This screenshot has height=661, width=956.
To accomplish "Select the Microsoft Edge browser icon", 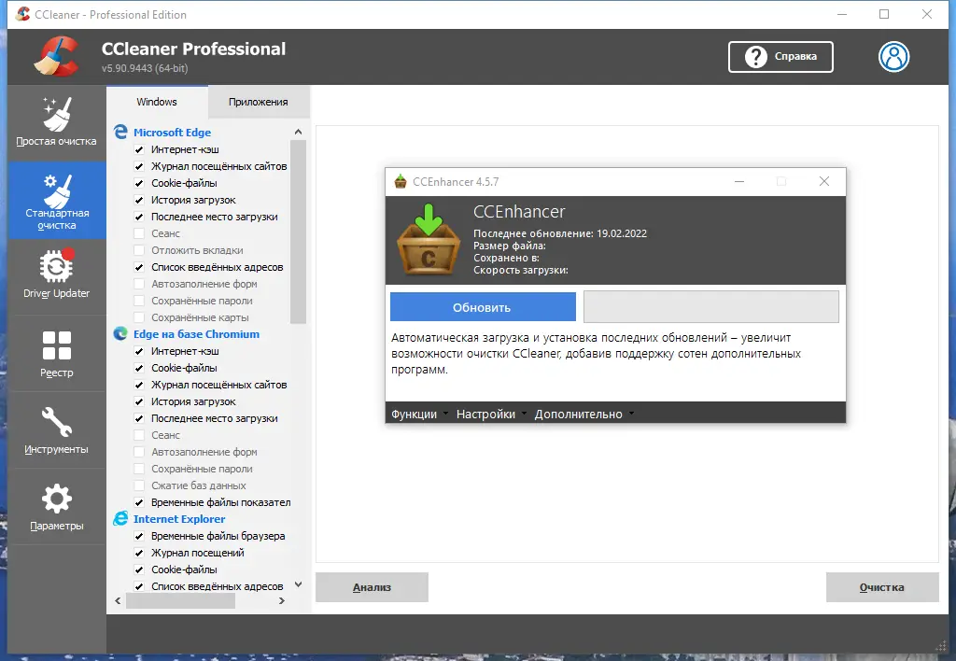I will (120, 132).
